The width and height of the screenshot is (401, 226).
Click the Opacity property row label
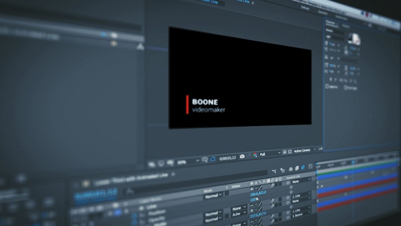coord(156,219)
